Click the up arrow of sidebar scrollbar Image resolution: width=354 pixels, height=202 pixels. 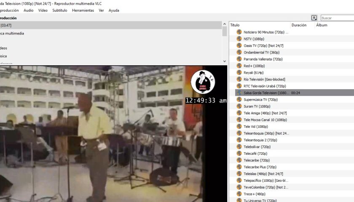click(224, 24)
